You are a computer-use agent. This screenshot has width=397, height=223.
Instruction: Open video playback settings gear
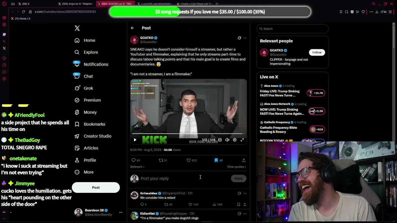[235, 140]
